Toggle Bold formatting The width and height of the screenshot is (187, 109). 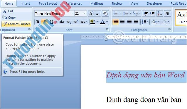[x=38, y=22]
